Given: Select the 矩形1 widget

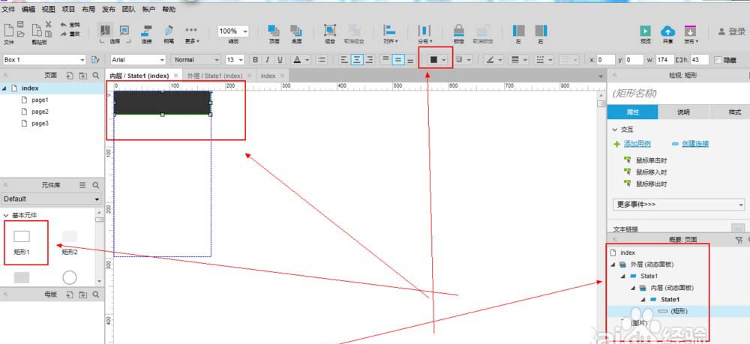Looking at the screenshot, I should coord(22,242).
